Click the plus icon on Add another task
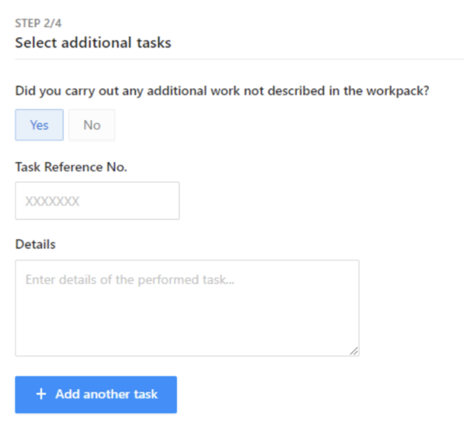The image size is (464, 439). 41,394
